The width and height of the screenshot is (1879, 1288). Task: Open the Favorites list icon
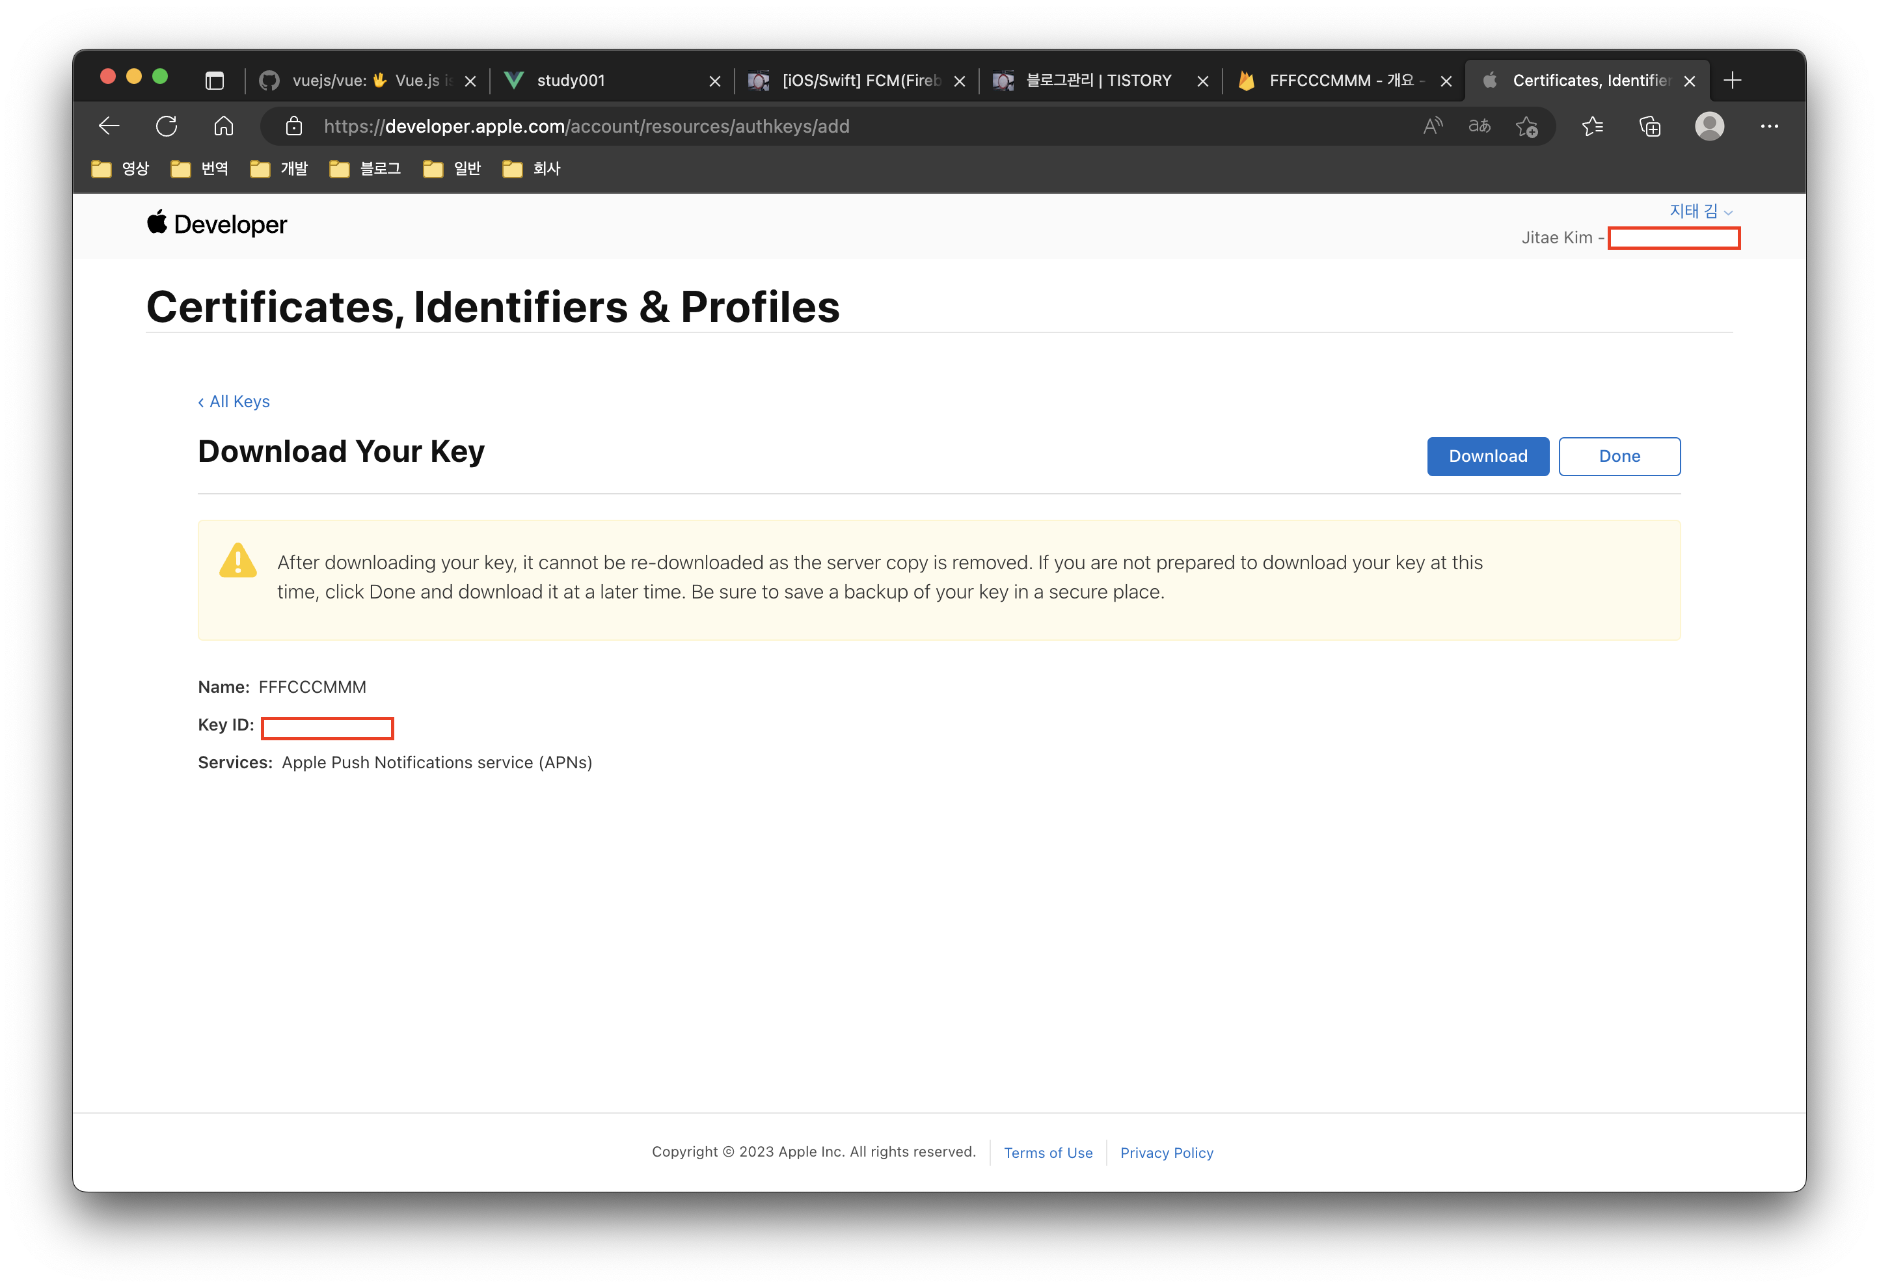point(1592,126)
